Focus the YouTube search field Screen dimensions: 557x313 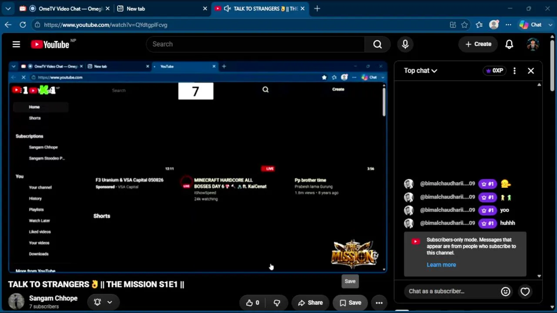pos(256,44)
